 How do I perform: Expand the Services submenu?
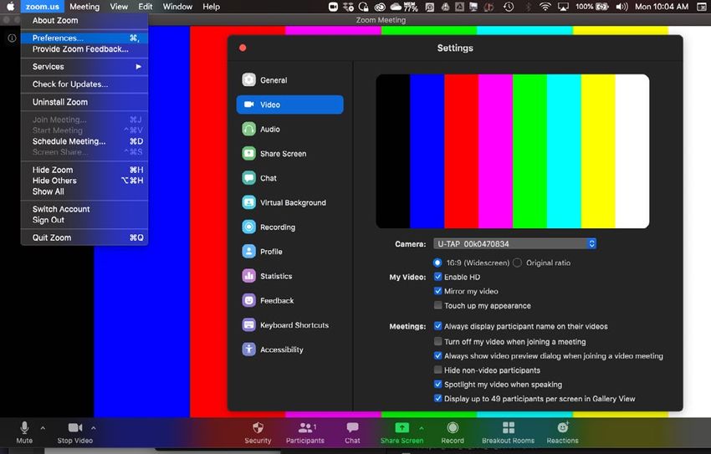pos(84,67)
